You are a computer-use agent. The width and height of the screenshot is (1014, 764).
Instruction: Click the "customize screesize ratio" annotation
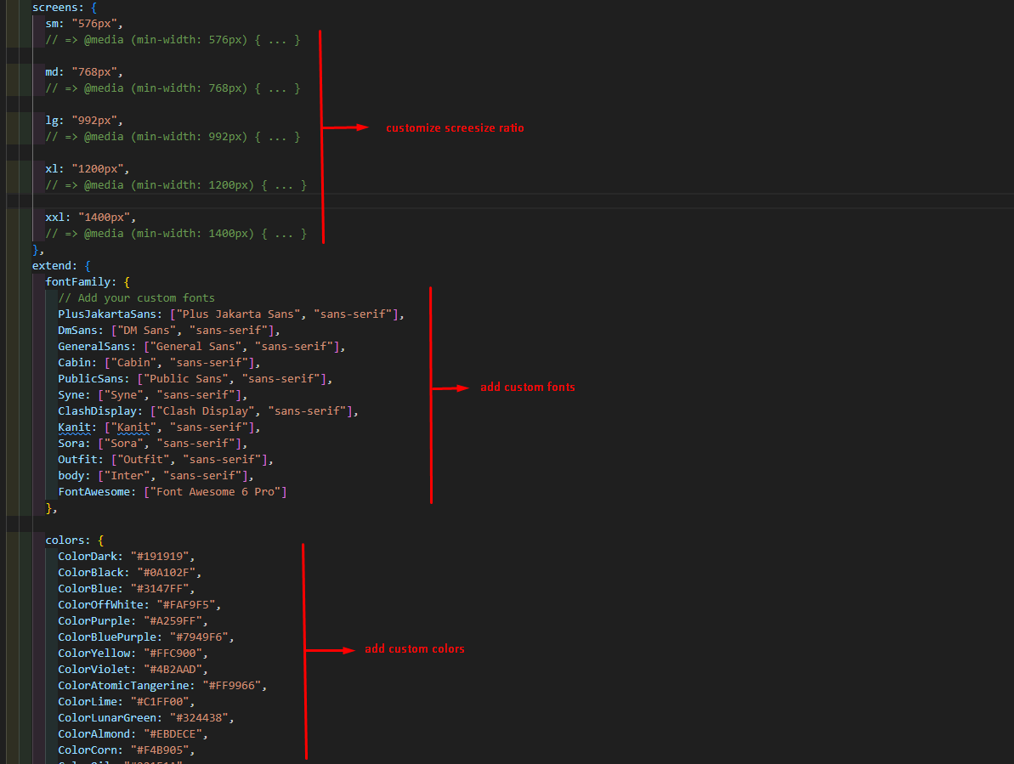(x=455, y=127)
